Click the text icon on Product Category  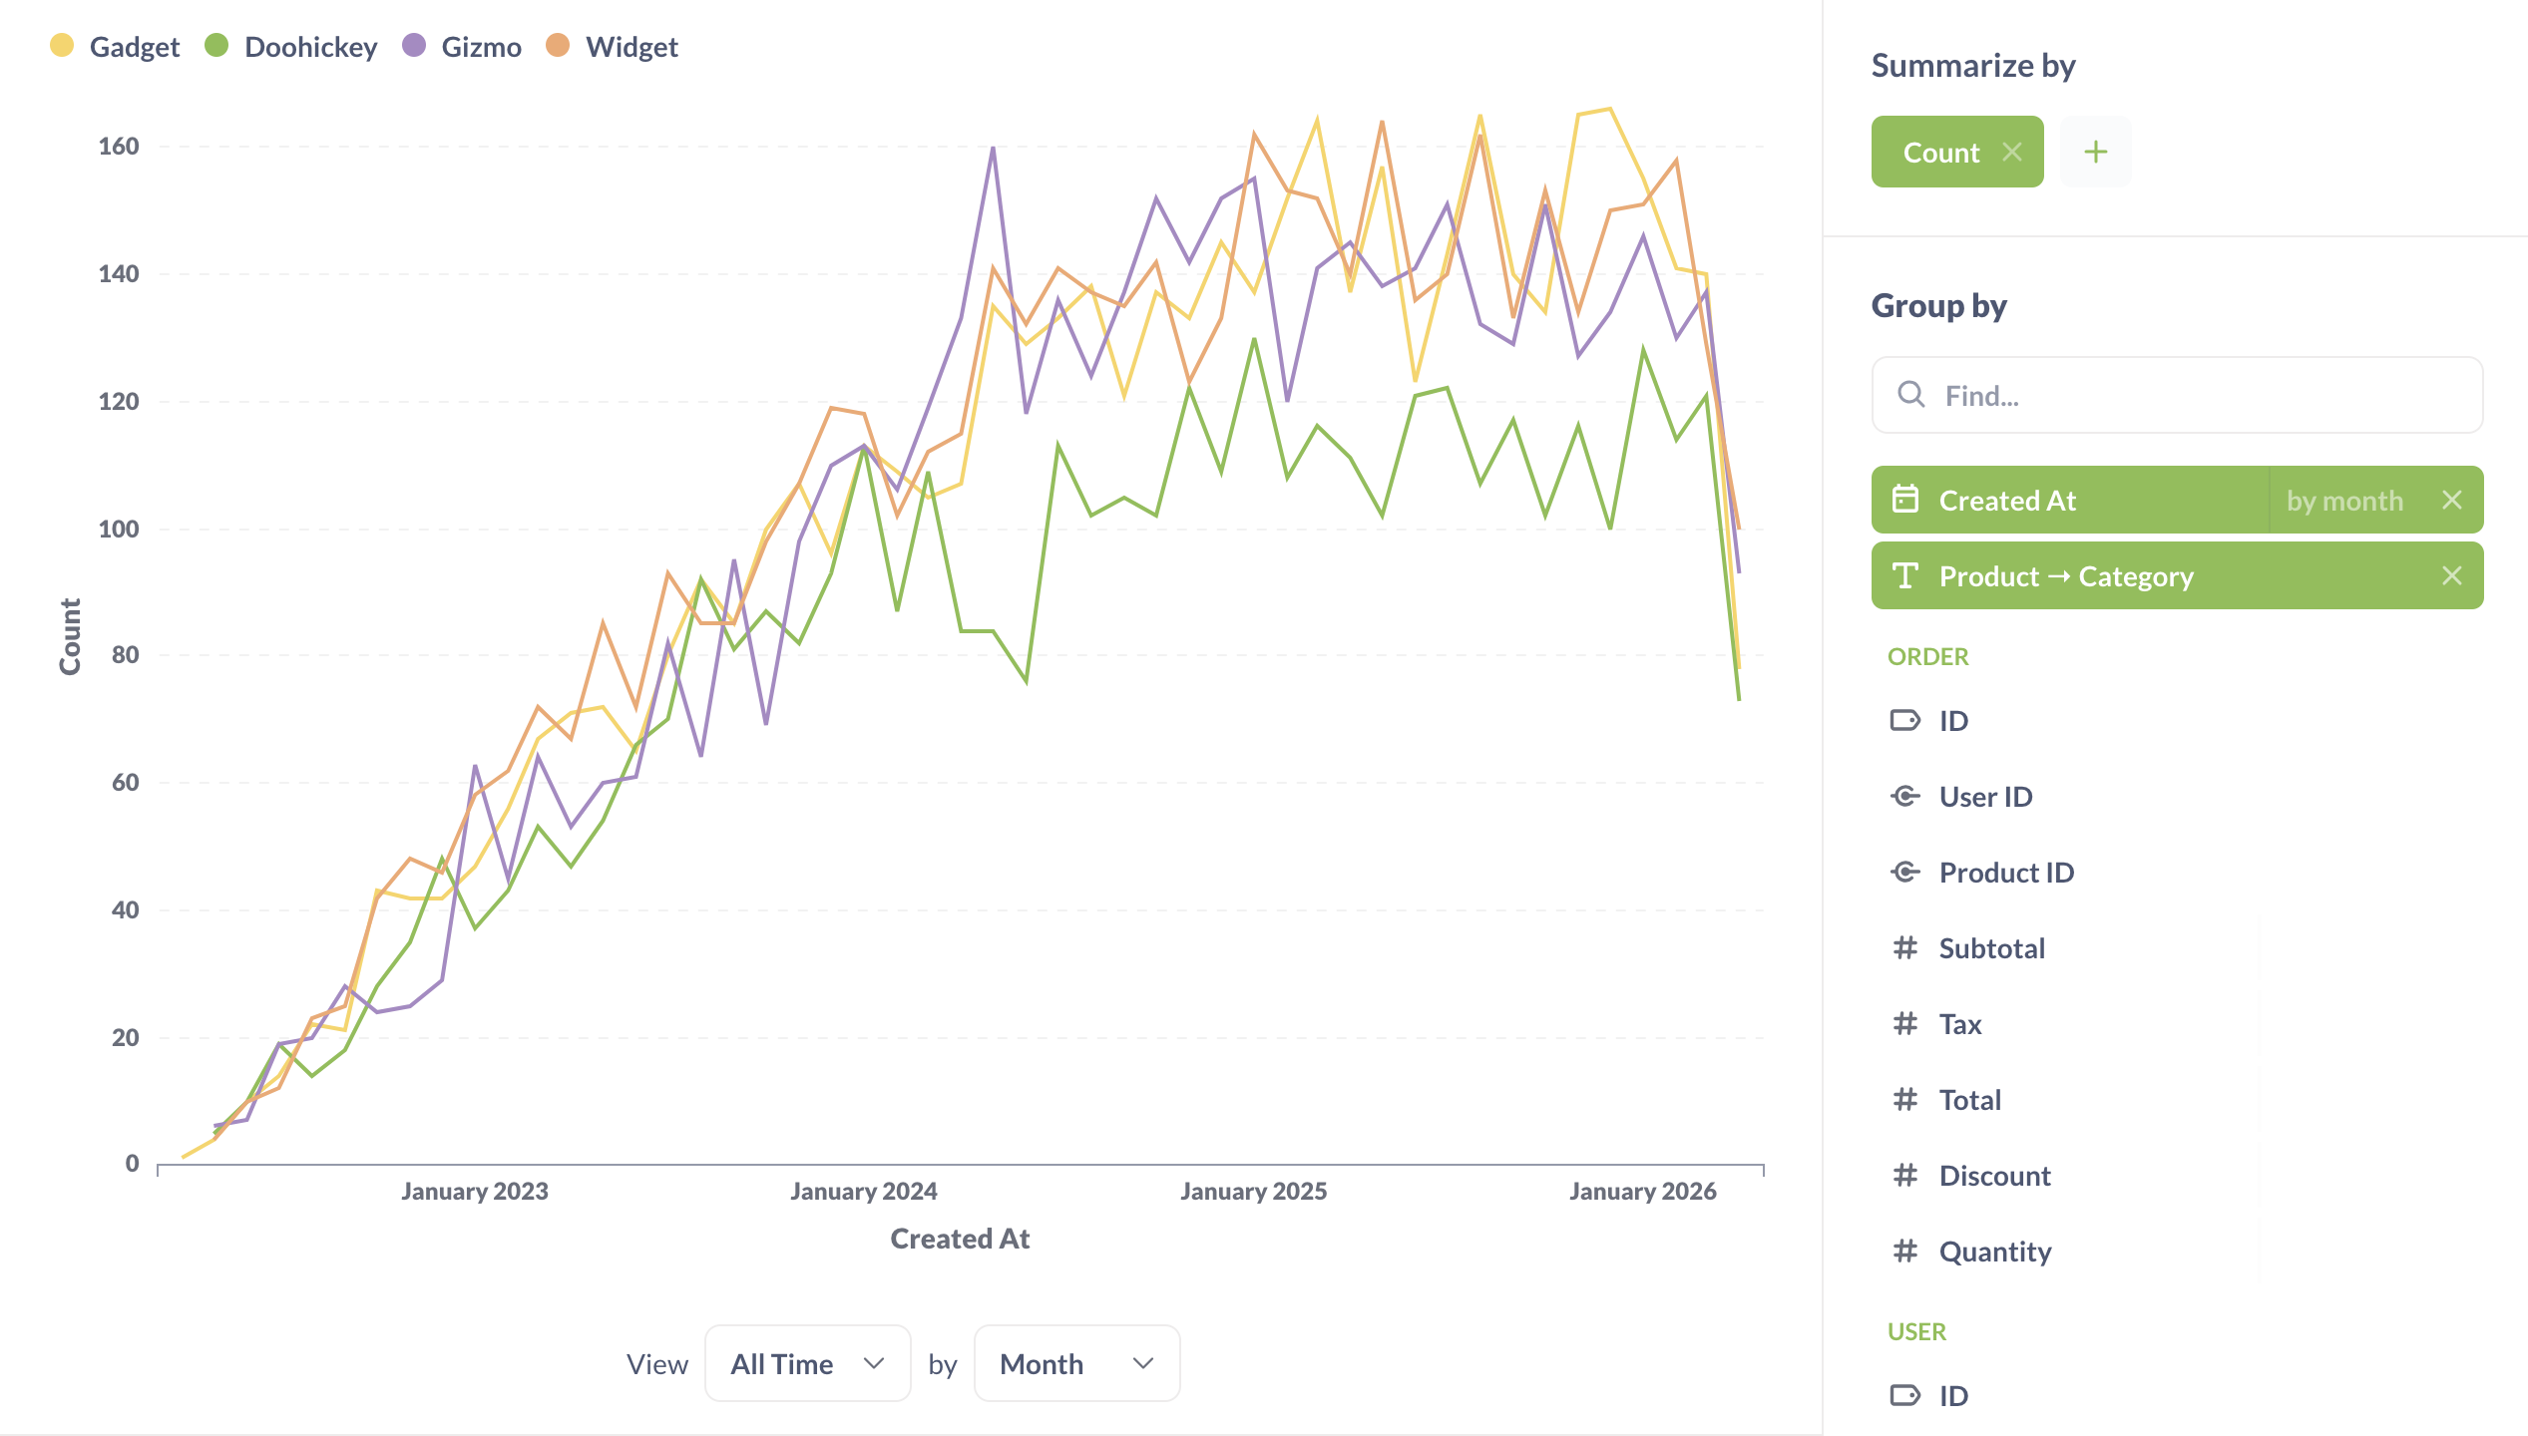(x=1905, y=575)
